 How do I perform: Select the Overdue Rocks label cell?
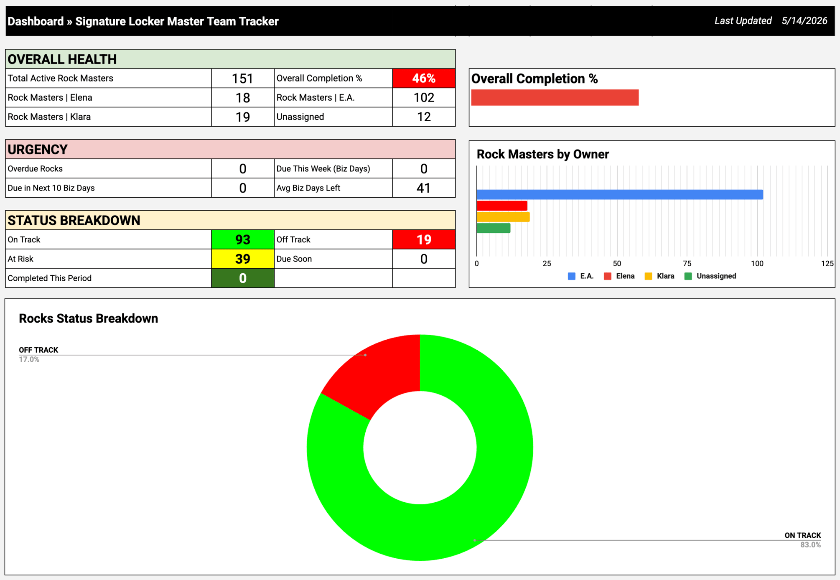tap(108, 168)
